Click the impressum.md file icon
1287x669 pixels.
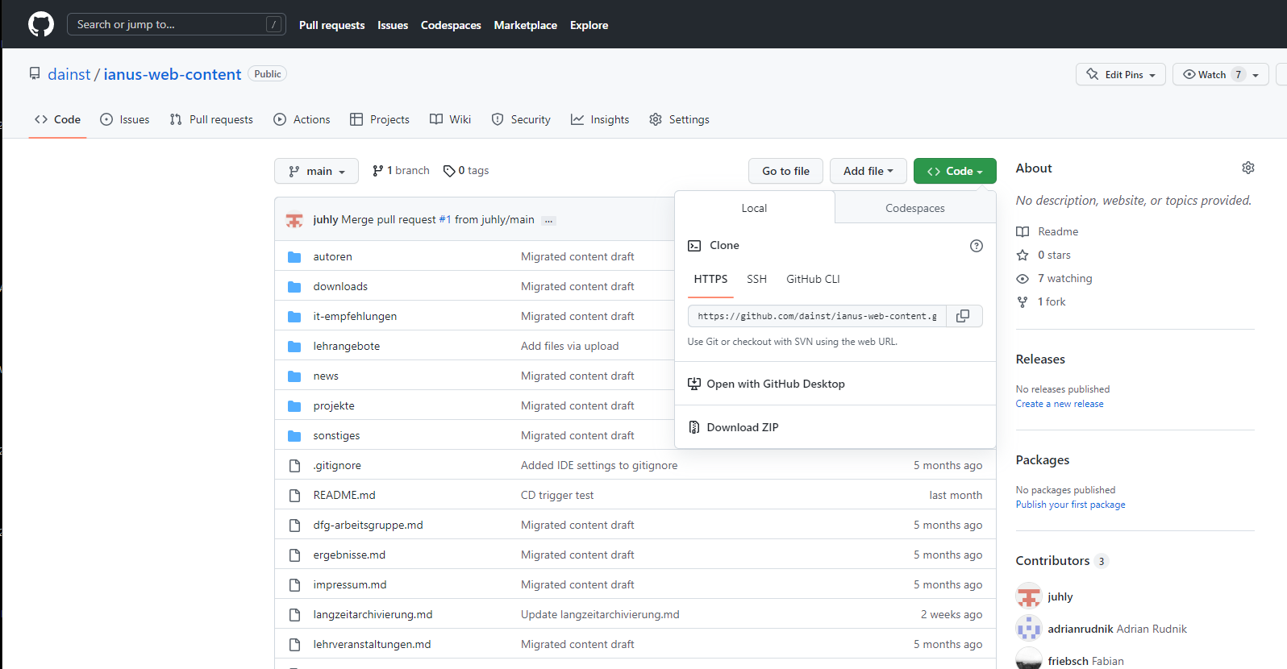click(x=294, y=585)
